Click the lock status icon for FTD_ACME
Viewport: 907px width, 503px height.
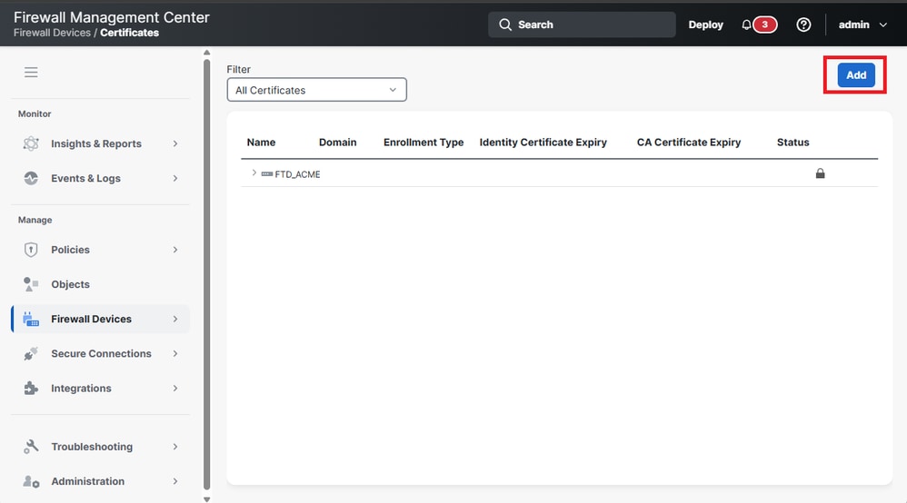(x=821, y=173)
